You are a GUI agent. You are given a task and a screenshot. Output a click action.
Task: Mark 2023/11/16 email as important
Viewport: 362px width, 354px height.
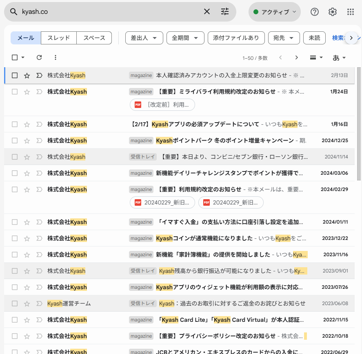point(39,255)
